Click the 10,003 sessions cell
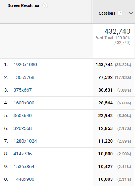The image size is (135, 187). [x=106, y=179]
